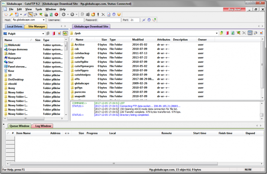The height and width of the screenshot is (174, 267).
Task: Select the Globalscape Download Site tab
Action: tap(91, 27)
